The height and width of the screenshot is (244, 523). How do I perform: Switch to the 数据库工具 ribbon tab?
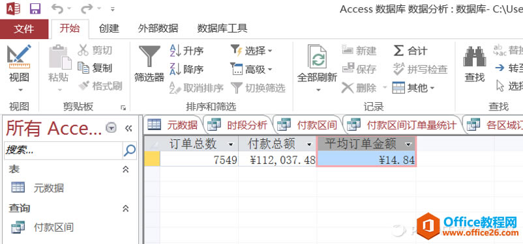click(x=222, y=29)
